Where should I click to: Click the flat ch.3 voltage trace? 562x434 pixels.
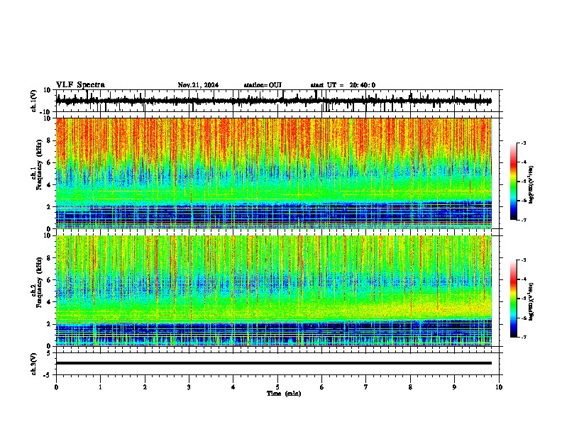(x=273, y=363)
